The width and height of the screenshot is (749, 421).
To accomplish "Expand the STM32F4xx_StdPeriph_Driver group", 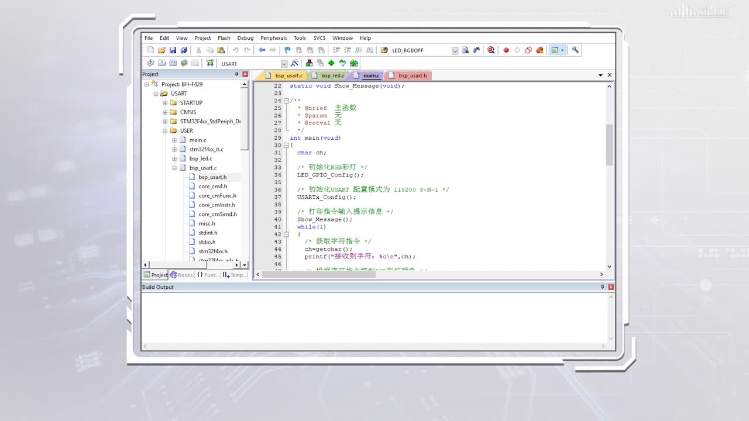I will point(165,122).
